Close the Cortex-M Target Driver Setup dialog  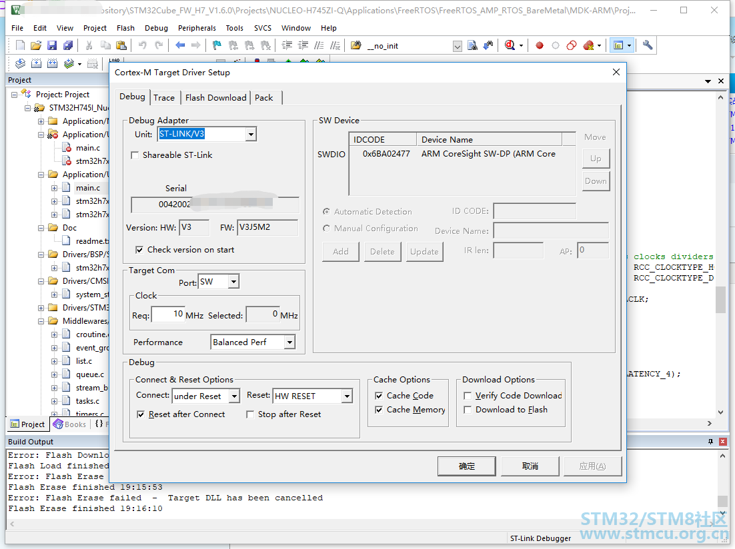coord(616,72)
